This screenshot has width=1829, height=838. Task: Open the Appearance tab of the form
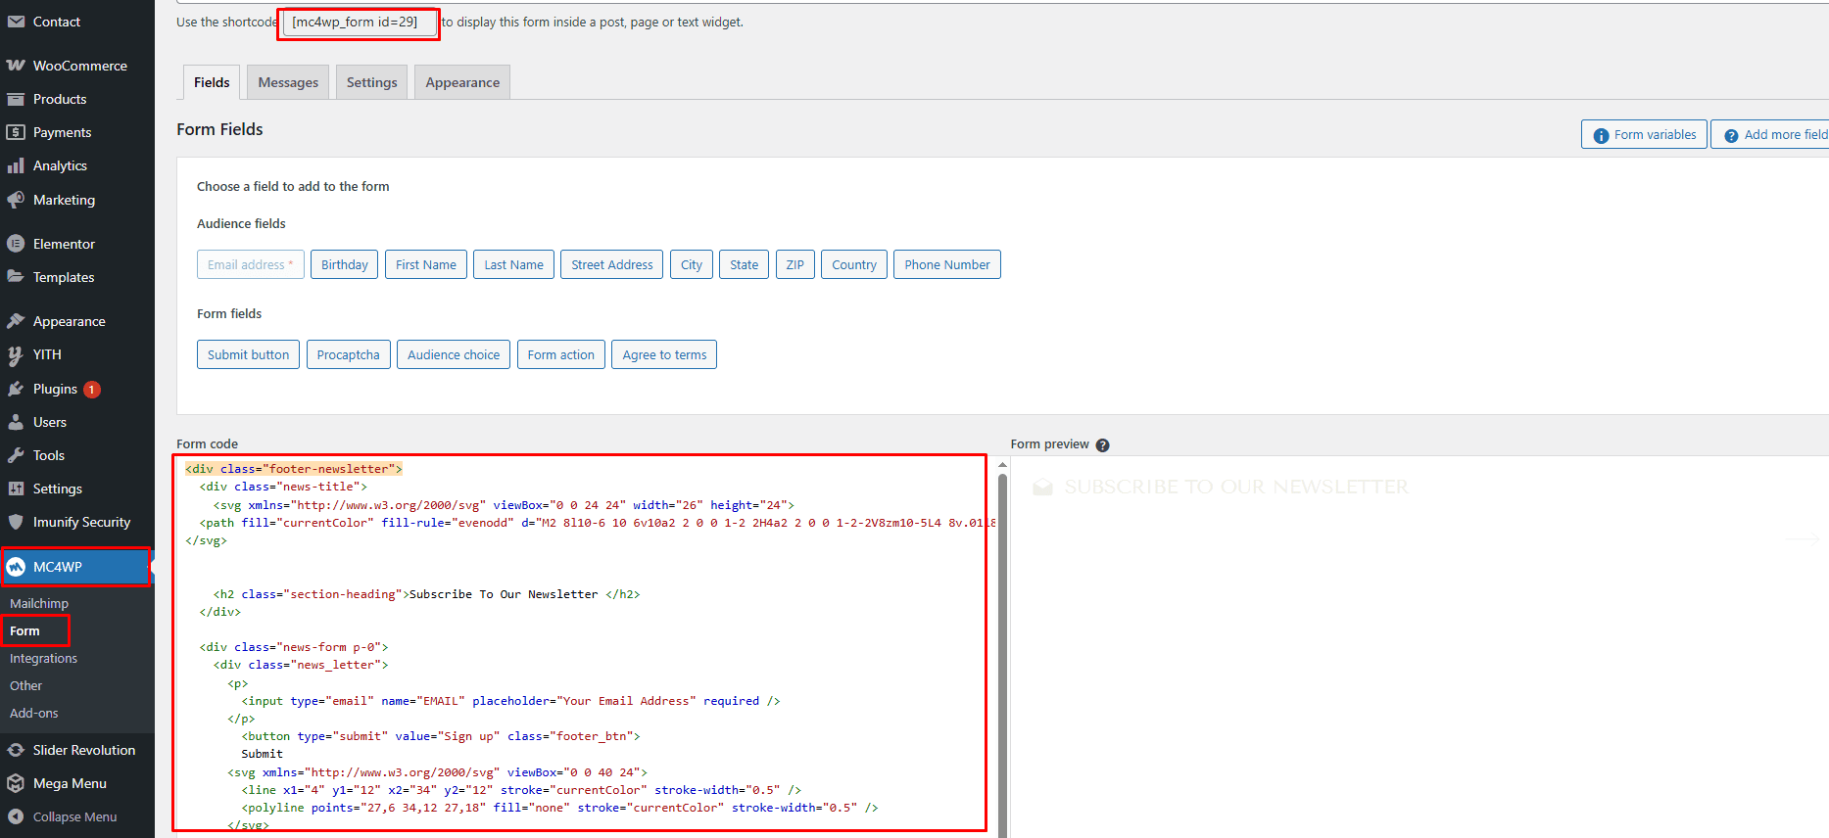[462, 82]
